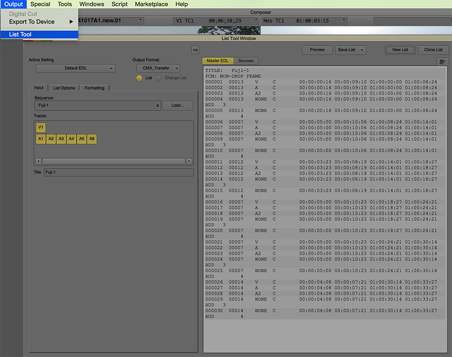Click the Preview button
The height and width of the screenshot is (357, 452).
pos(317,50)
